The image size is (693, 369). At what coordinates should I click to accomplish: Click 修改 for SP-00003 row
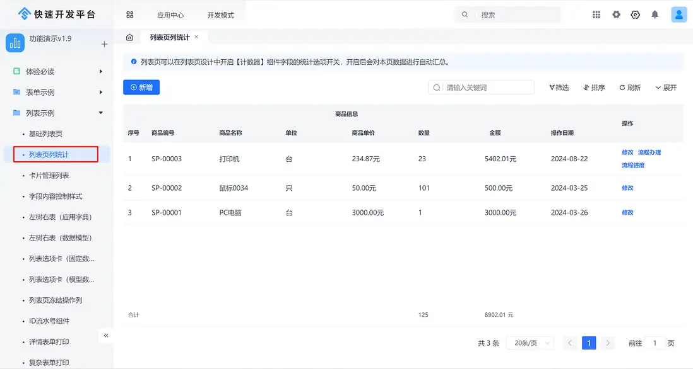pos(627,152)
